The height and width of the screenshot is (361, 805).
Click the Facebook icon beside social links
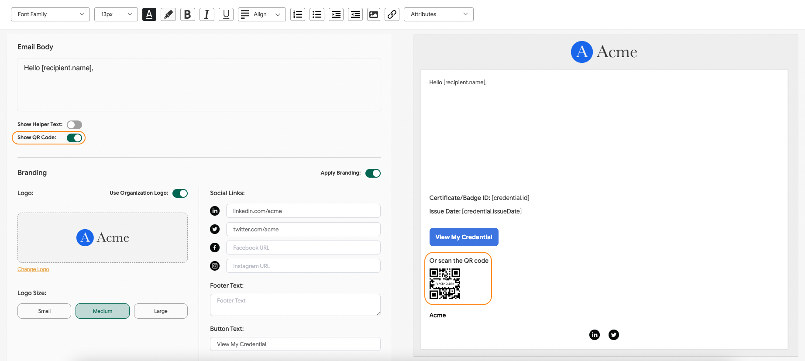pyautogui.click(x=215, y=248)
